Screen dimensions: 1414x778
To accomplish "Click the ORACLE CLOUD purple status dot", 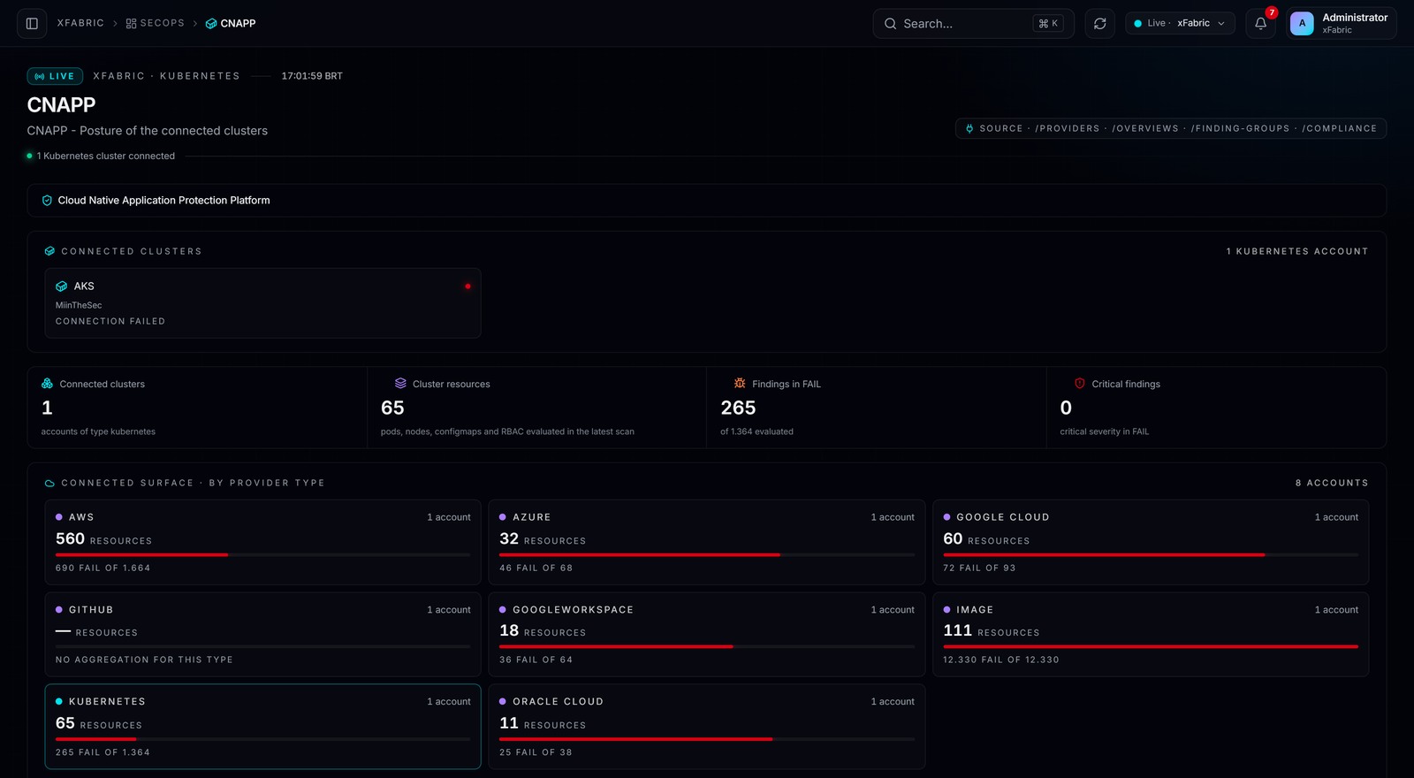I will click(503, 702).
